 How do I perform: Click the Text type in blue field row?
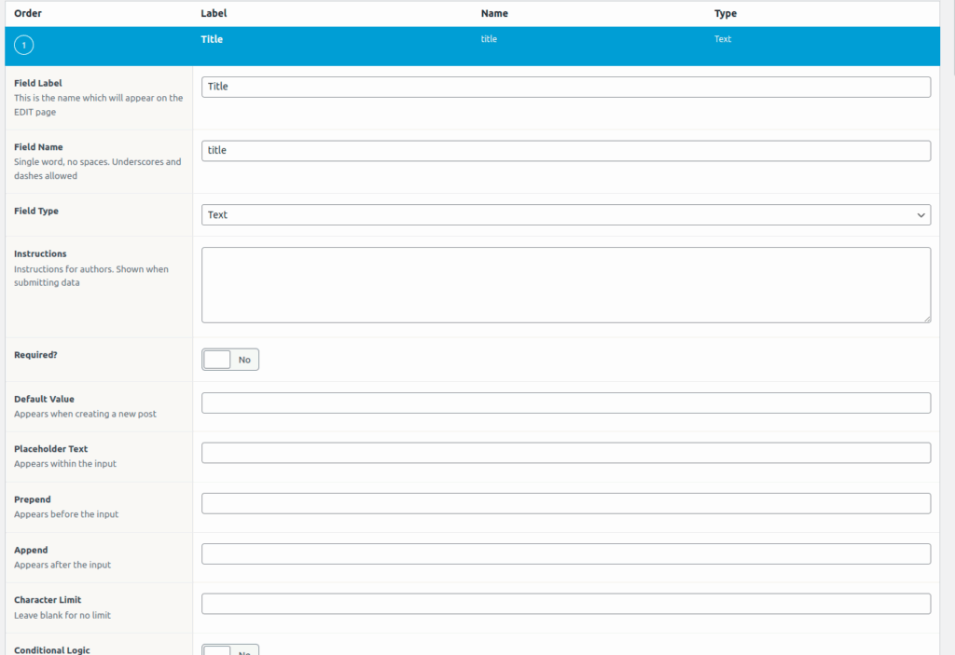tap(723, 40)
